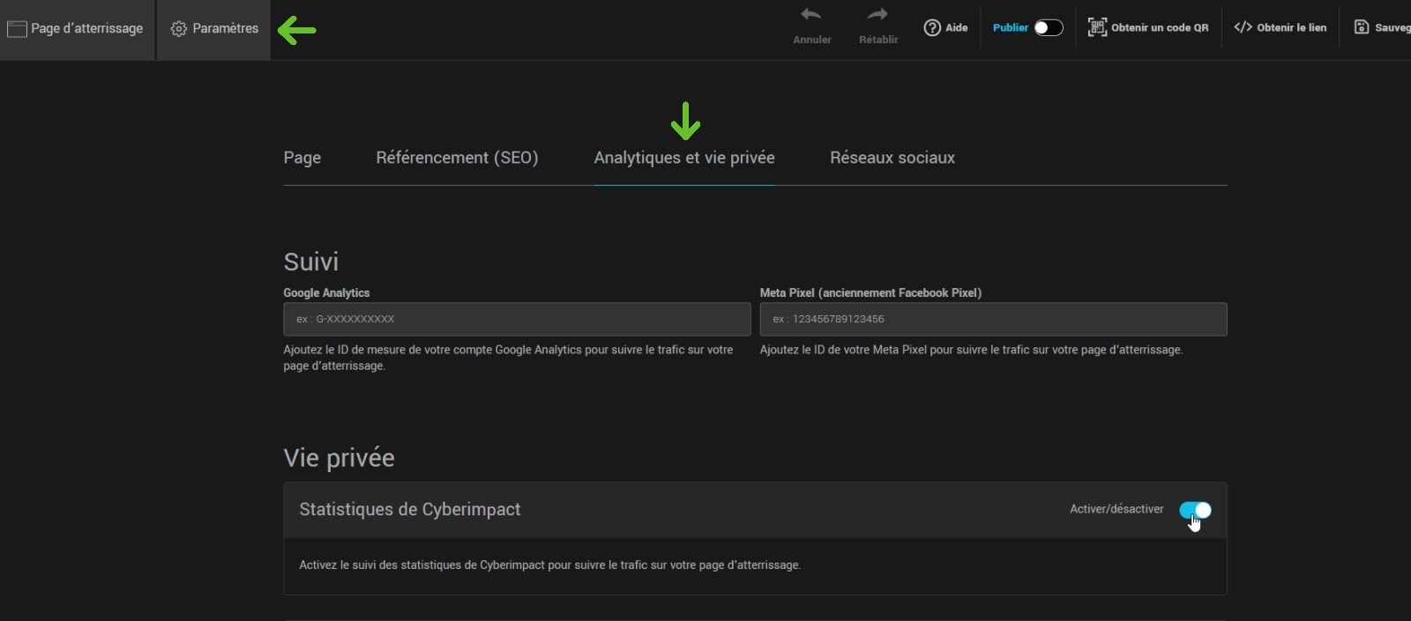Open the Aide help icon
The width and height of the screenshot is (1411, 621).
932,28
